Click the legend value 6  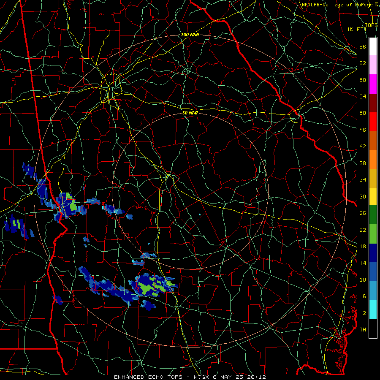click(364, 296)
